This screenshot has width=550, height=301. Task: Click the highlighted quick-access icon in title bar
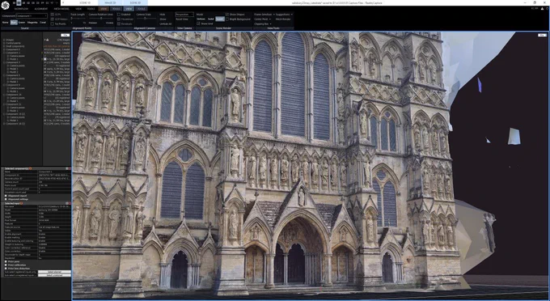point(19,2)
